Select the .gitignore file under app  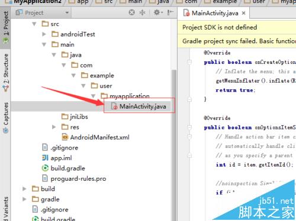[x=64, y=148]
